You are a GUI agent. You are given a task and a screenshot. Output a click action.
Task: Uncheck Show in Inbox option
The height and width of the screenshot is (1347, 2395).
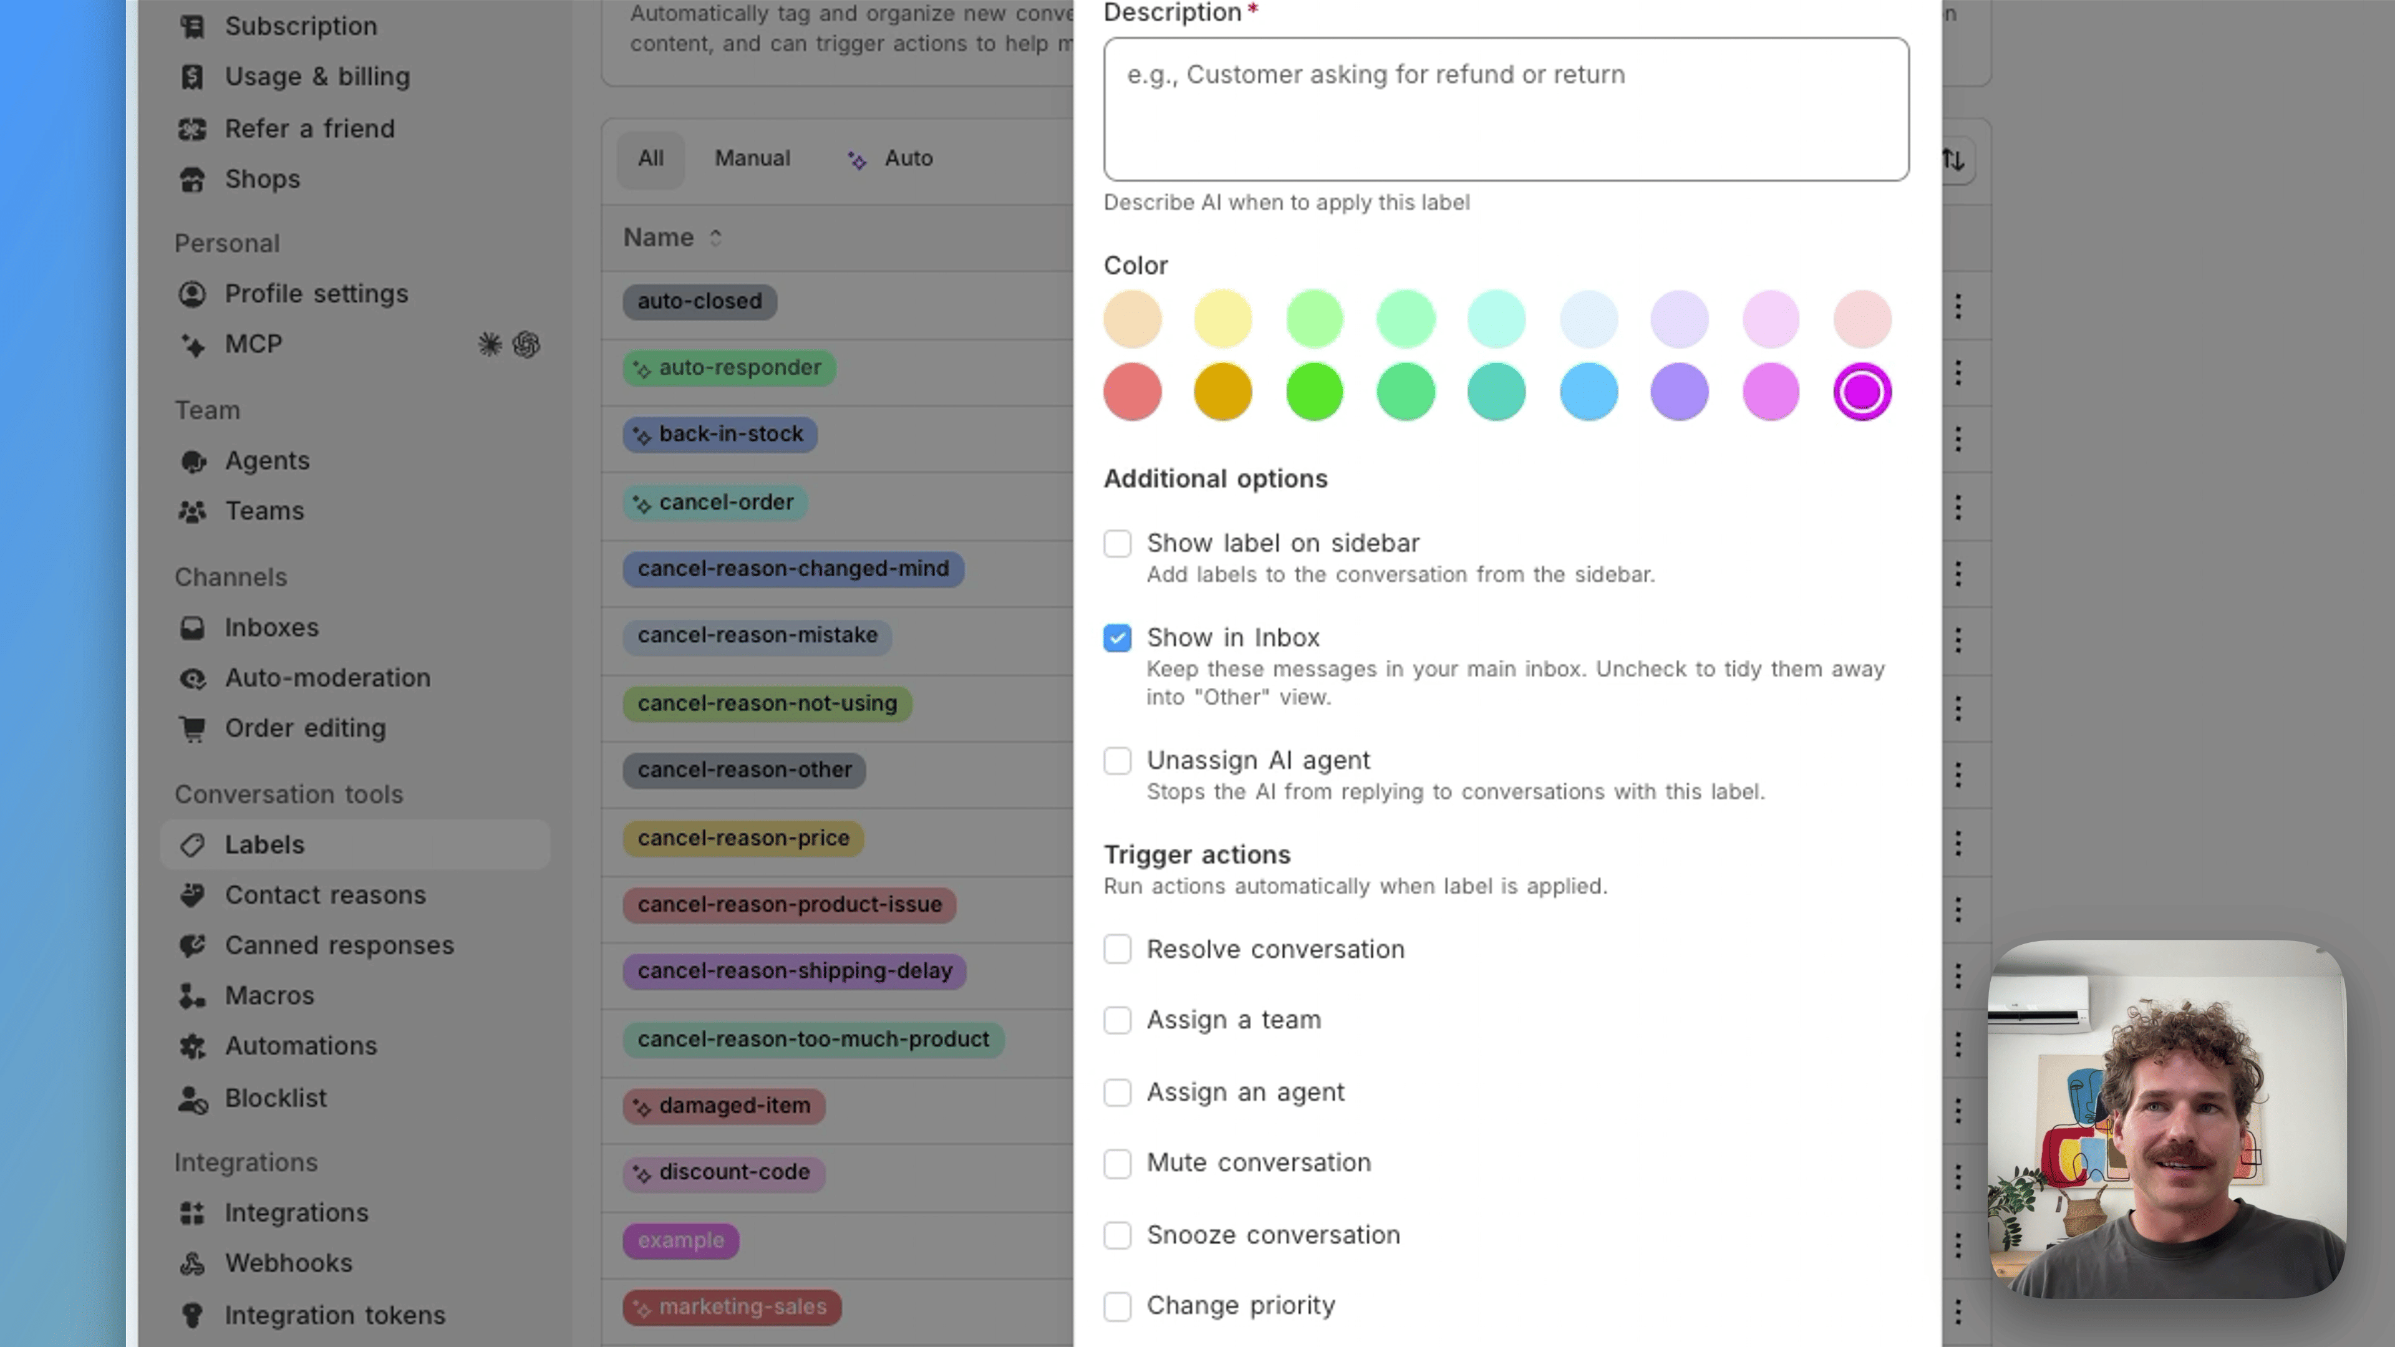1118,638
